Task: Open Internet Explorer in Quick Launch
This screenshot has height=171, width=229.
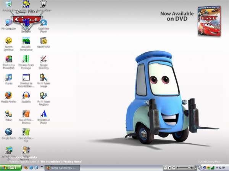Action: pos(31,168)
